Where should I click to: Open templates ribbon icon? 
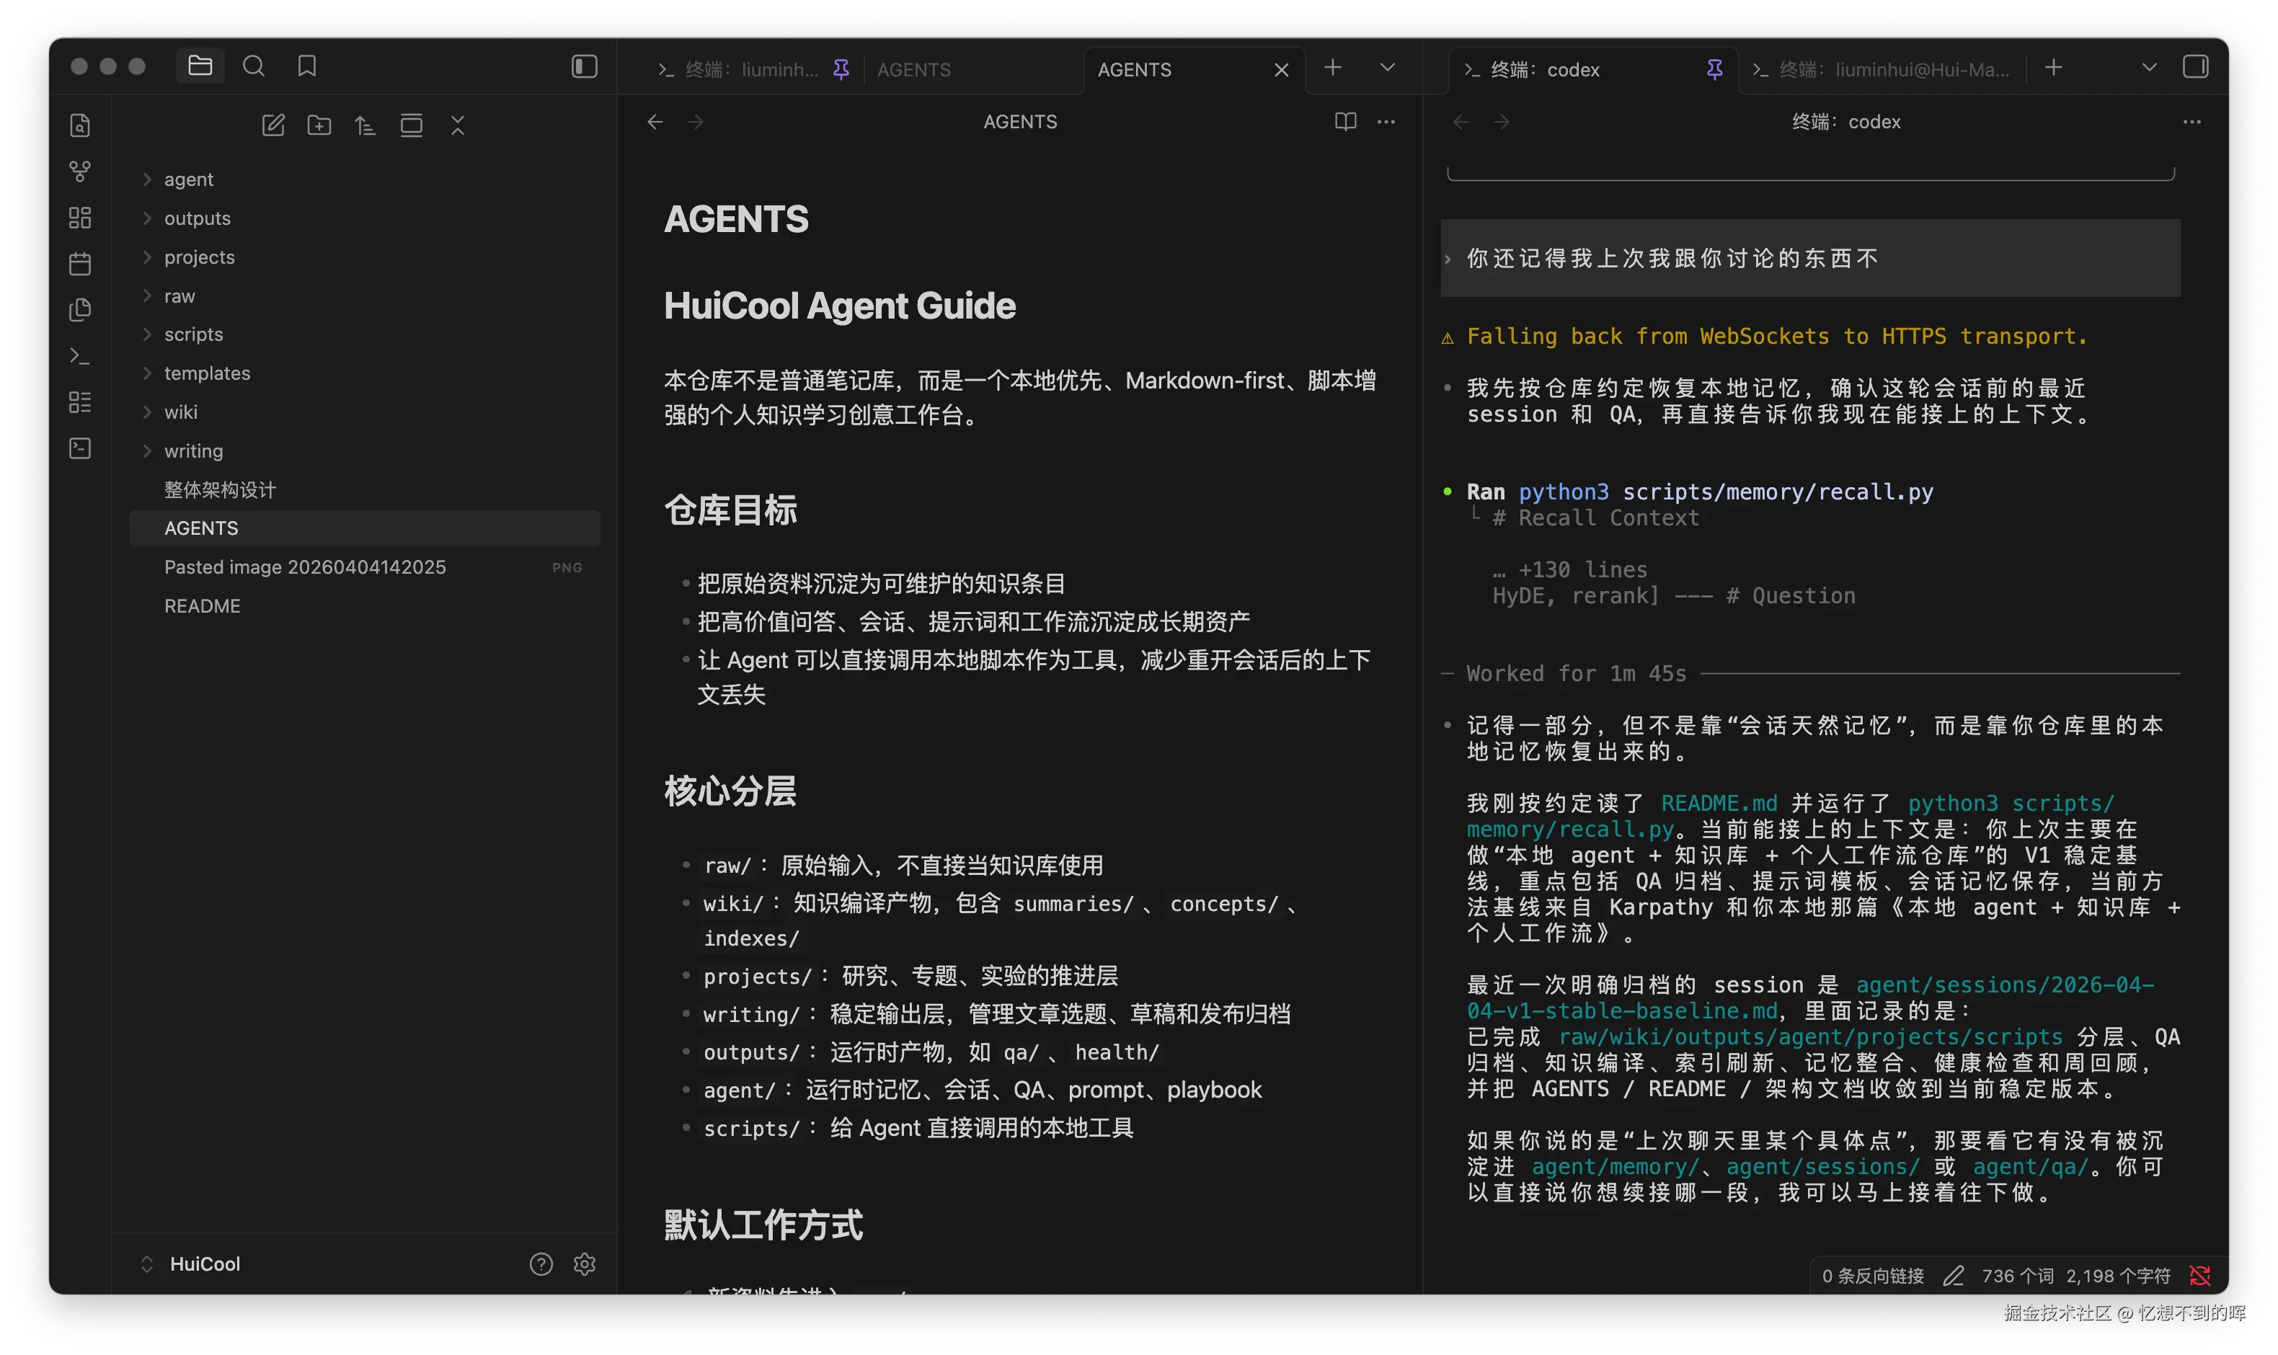(80, 309)
